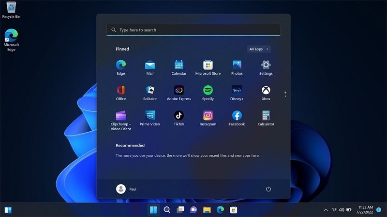Launch Instagram
Viewport: 387px width, 217px height.
point(208,118)
